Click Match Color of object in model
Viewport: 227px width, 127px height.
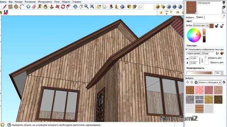click(x=217, y=26)
